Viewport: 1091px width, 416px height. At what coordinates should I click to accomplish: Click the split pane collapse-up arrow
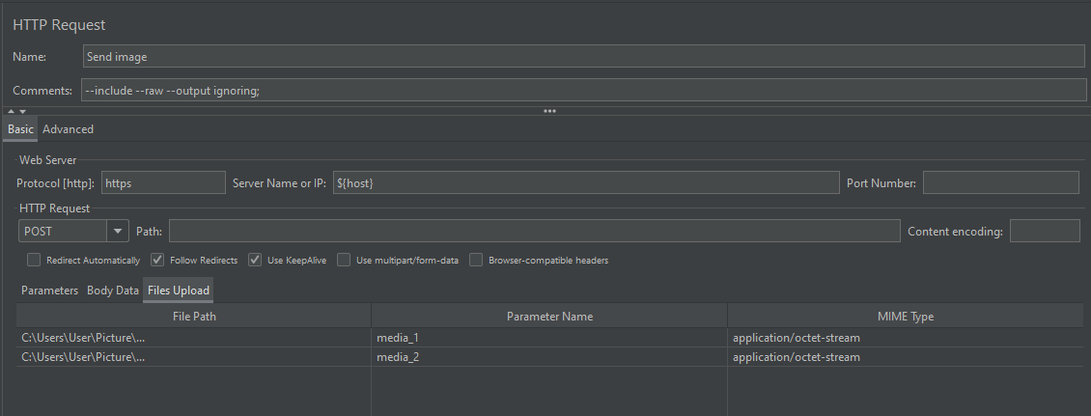(11, 112)
